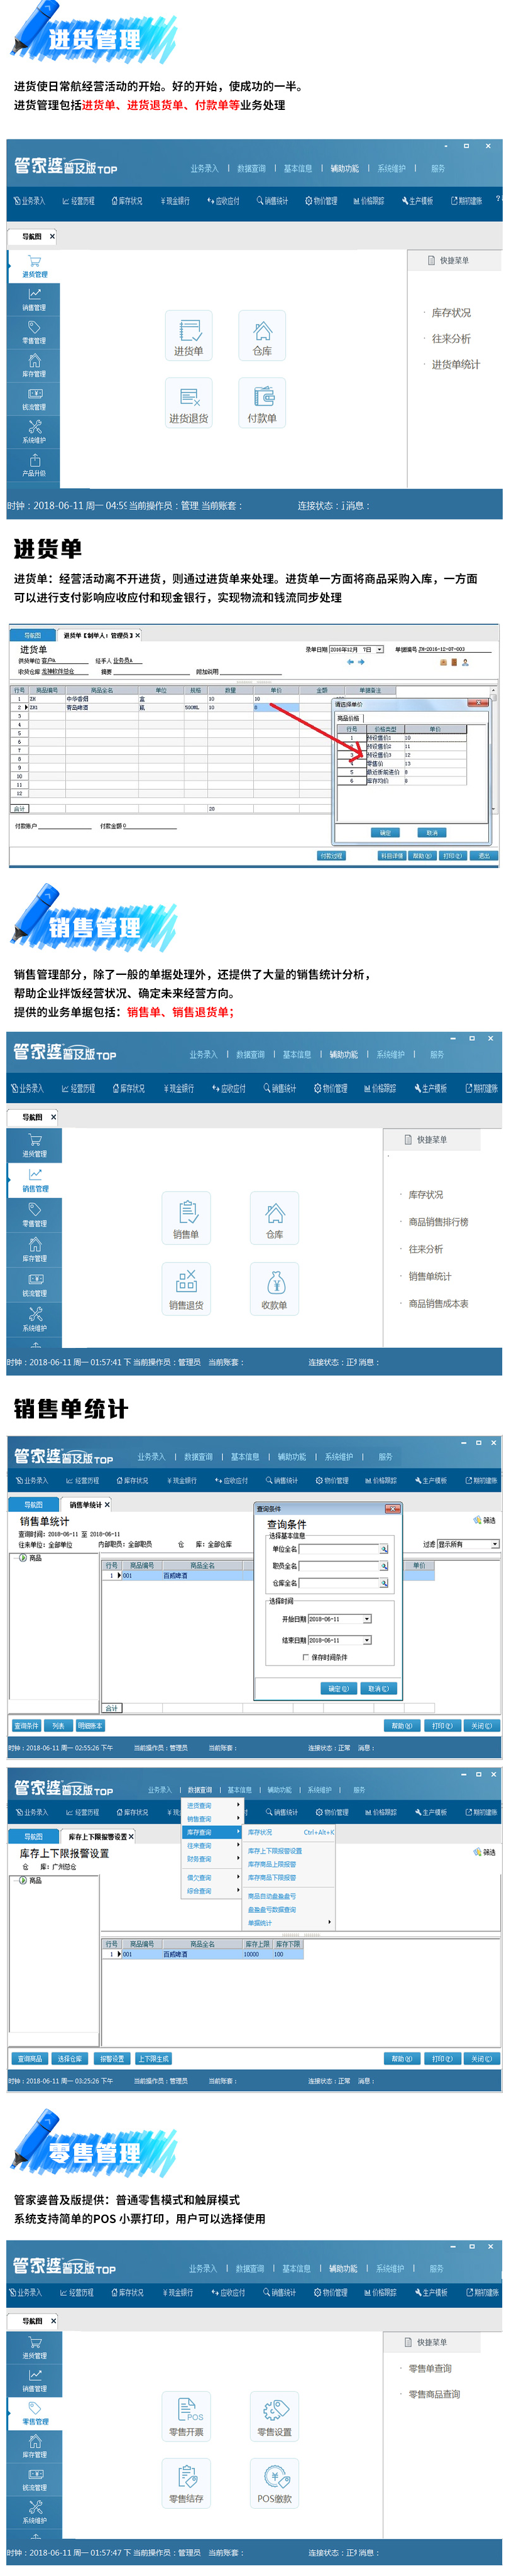Open the 付款单 module icon
This screenshot has width=509, height=2576.
[x=262, y=403]
